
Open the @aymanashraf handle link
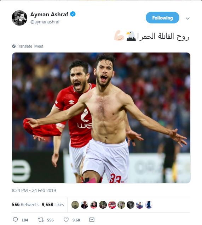[x=45, y=22]
